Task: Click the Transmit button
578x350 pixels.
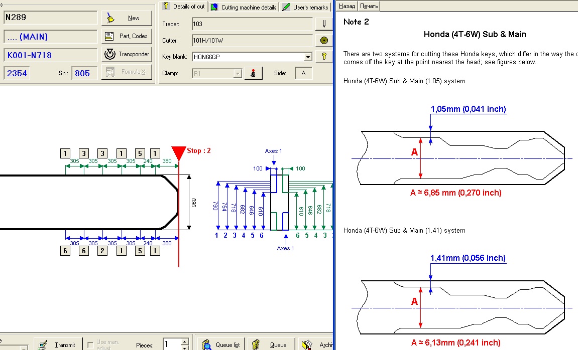Action: click(x=57, y=345)
